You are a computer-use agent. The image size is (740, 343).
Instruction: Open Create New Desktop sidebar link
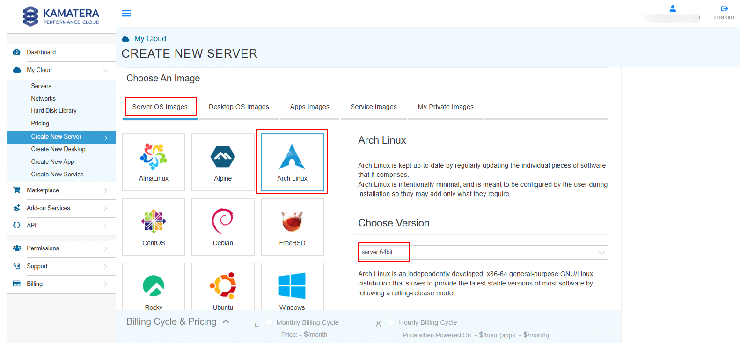click(58, 149)
